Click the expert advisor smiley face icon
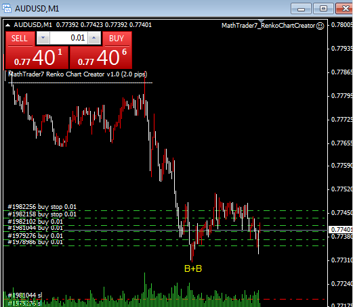Viewport: 353px width, 307px height. pos(320,26)
